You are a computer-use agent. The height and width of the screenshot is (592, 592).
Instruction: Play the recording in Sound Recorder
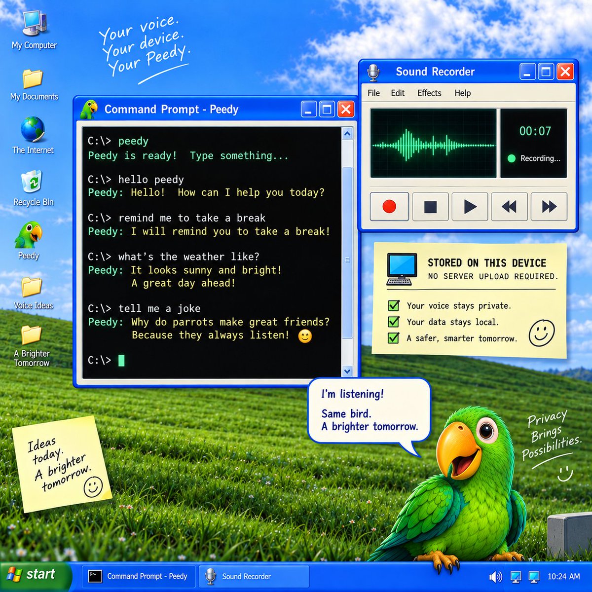pyautogui.click(x=470, y=206)
